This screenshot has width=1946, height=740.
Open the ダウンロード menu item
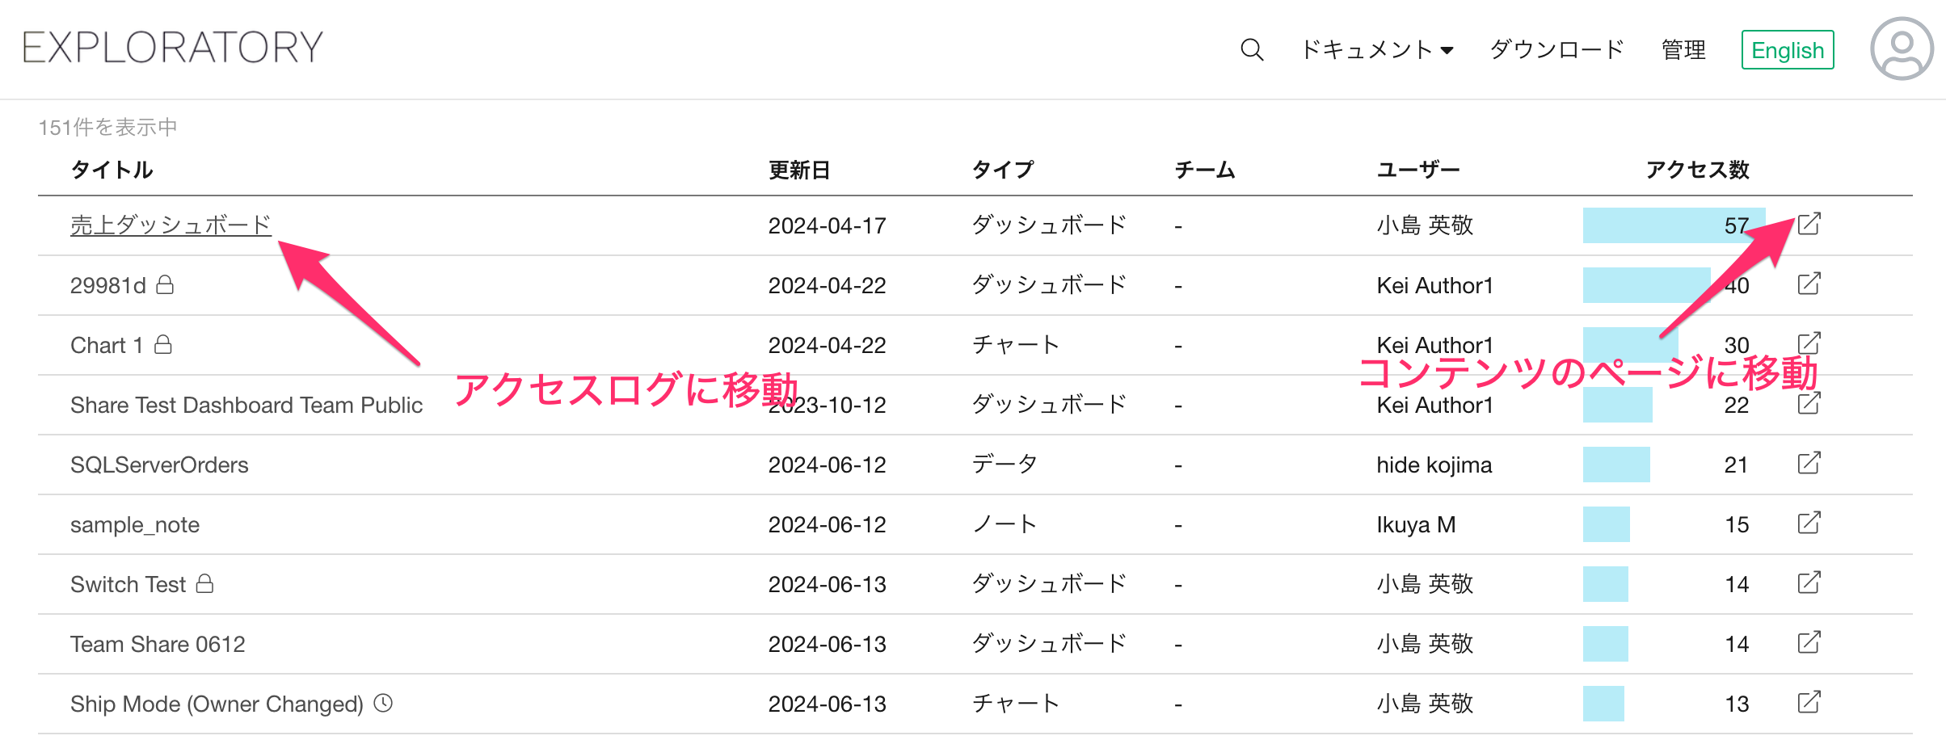1556,50
